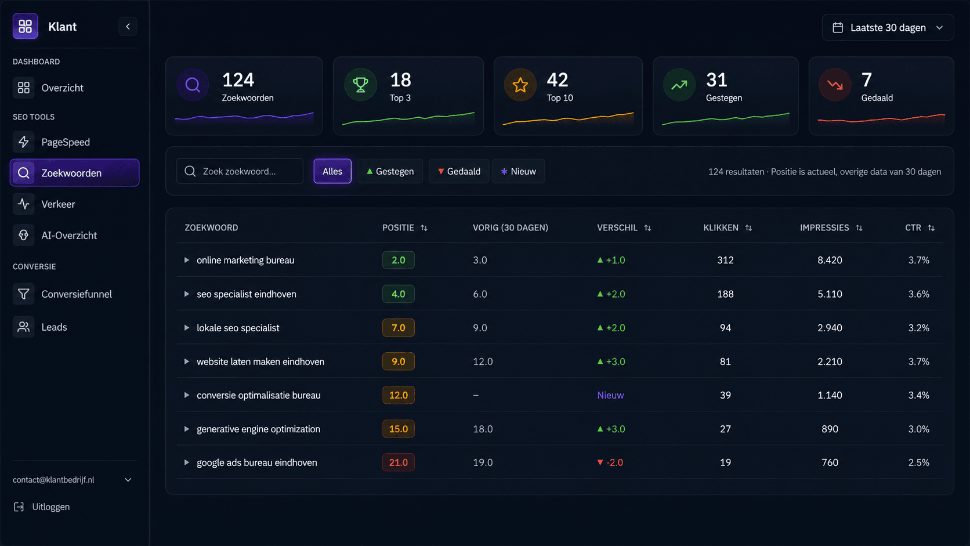Collapse the sidebar with chevron button
Viewport: 970px width, 546px height.
coord(128,26)
